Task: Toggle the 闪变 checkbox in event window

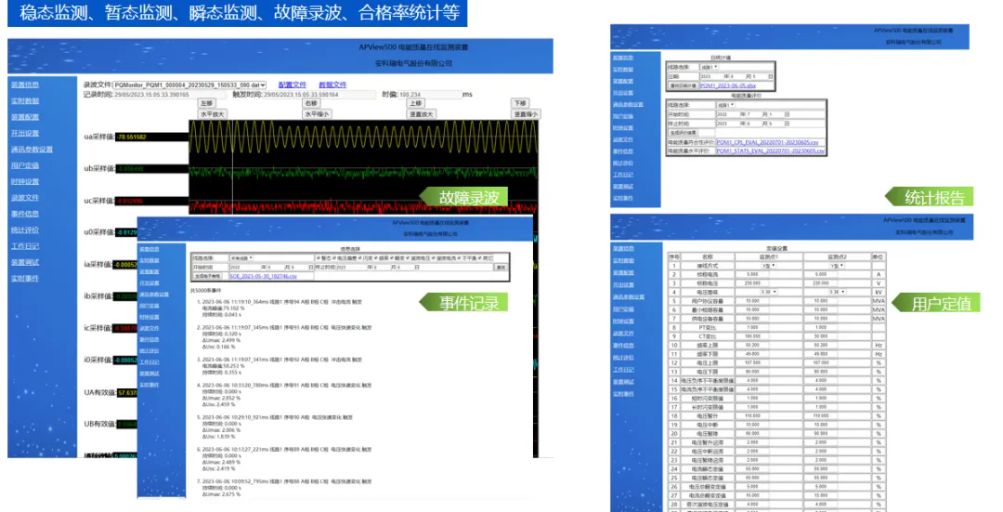Action: [360, 258]
